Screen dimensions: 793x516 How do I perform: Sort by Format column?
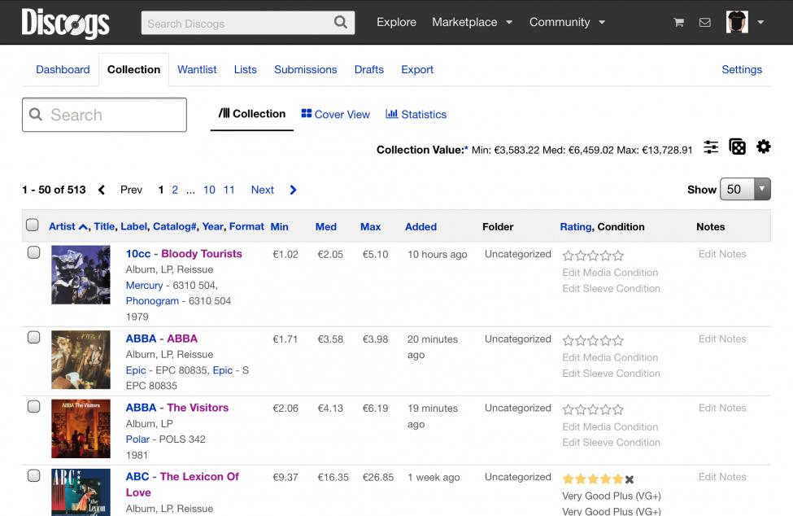click(x=246, y=226)
